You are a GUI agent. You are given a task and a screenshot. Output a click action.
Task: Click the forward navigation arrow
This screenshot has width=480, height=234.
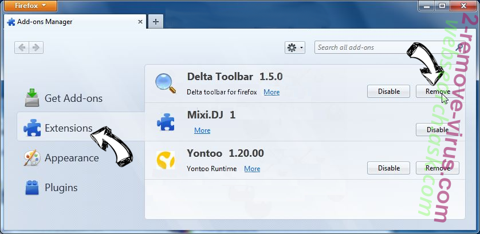pos(36,47)
